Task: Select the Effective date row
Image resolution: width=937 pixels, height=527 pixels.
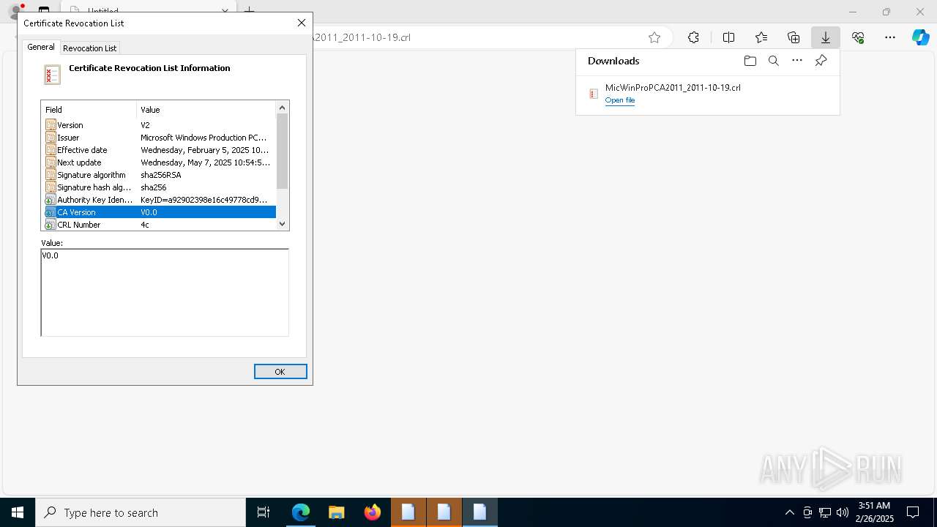Action: click(159, 150)
